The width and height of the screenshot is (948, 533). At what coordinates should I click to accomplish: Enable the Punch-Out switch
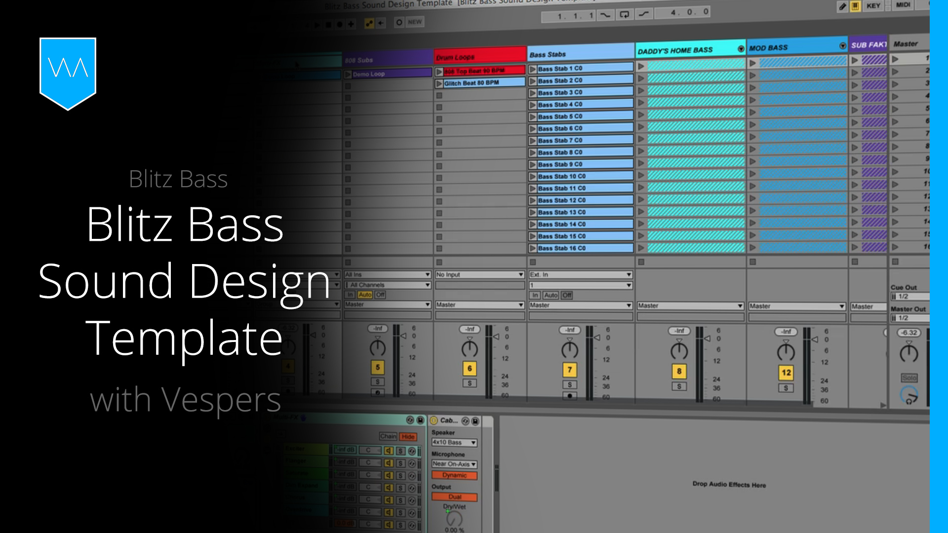(644, 14)
